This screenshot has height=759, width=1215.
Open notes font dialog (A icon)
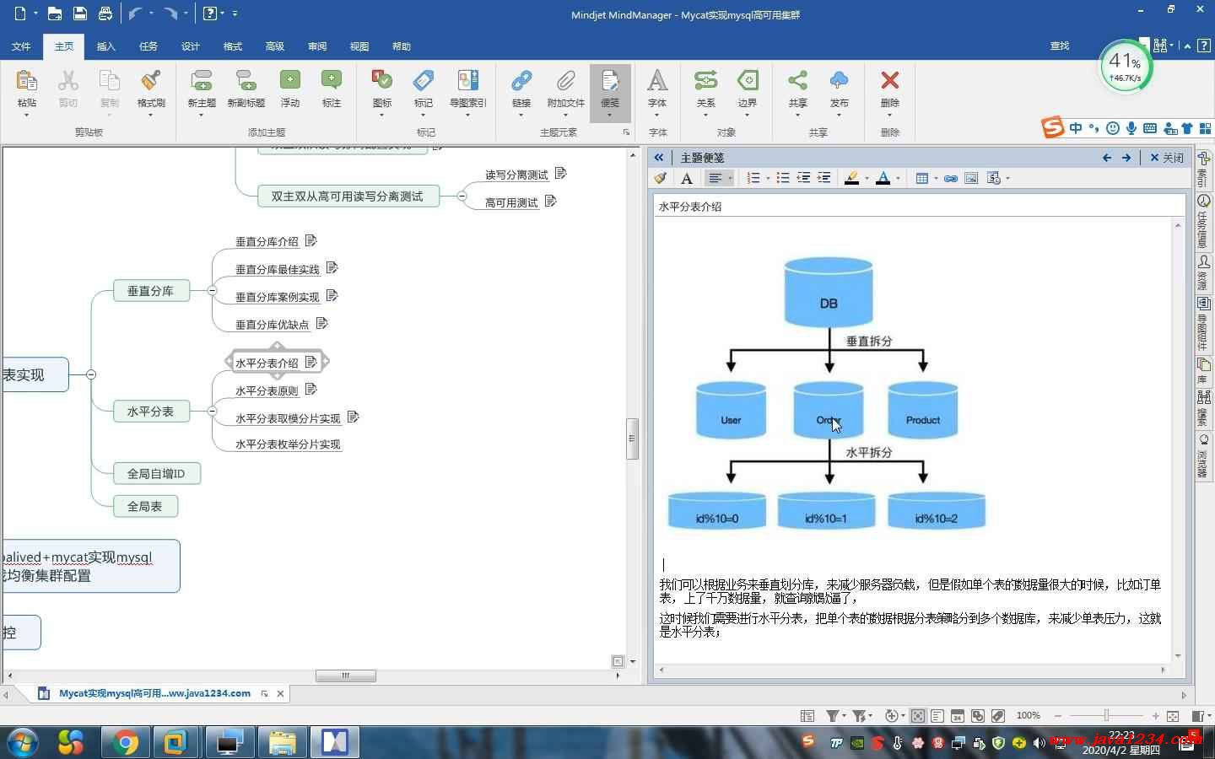coord(687,178)
